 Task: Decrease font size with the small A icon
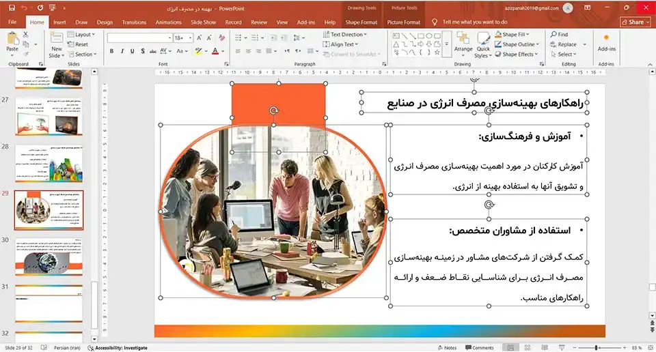tap(209, 38)
